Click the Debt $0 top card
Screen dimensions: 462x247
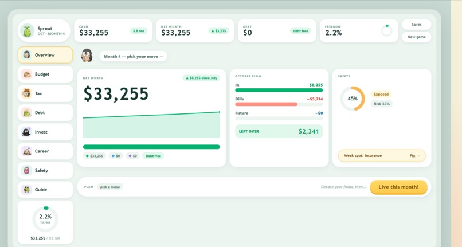pos(277,30)
